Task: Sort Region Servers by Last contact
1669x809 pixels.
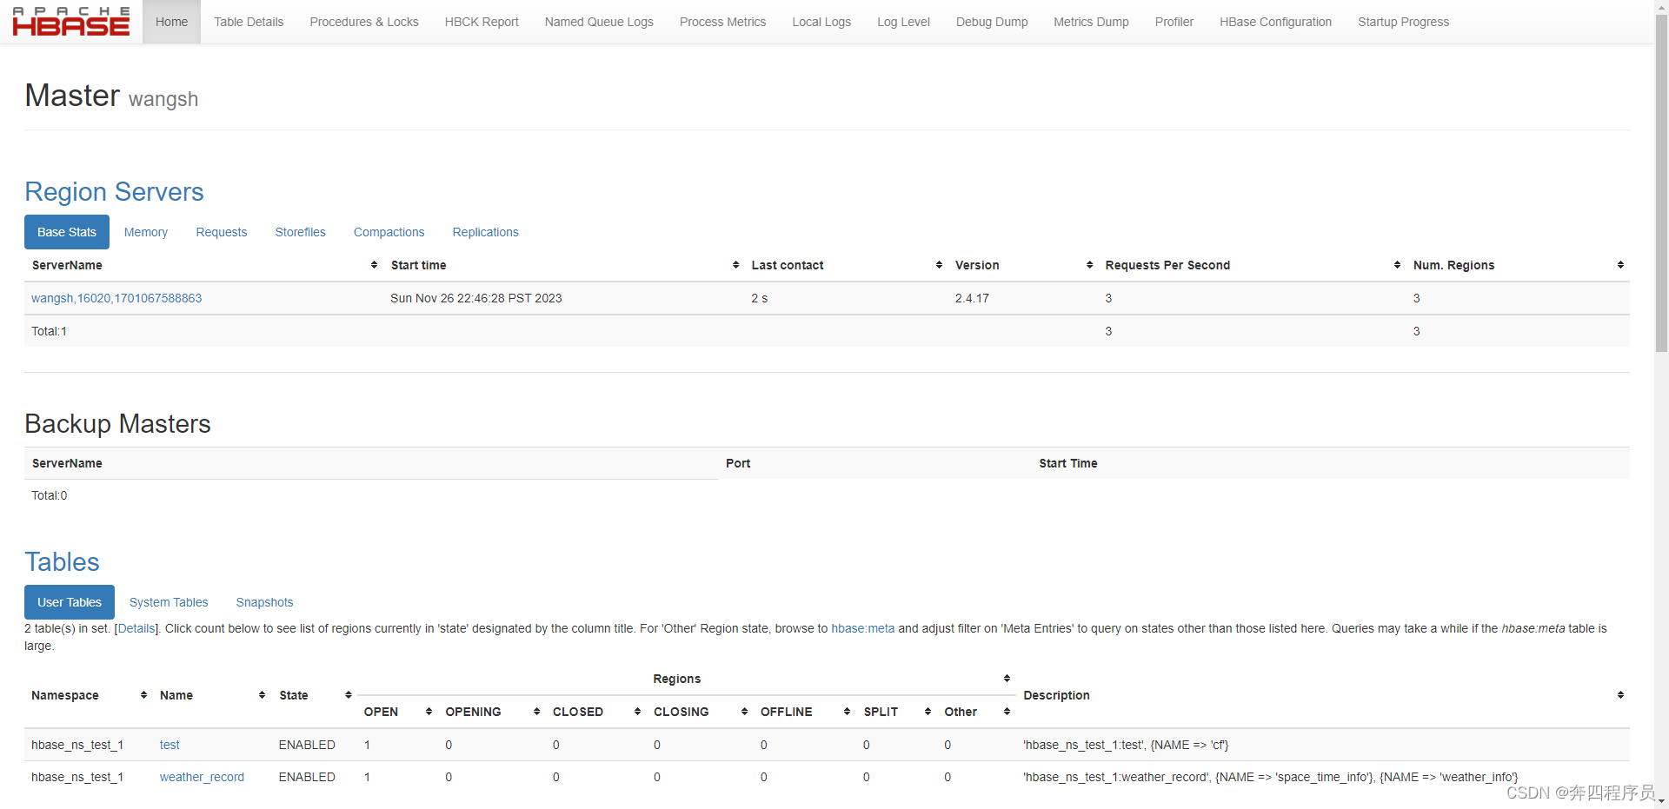Action: 939,265
